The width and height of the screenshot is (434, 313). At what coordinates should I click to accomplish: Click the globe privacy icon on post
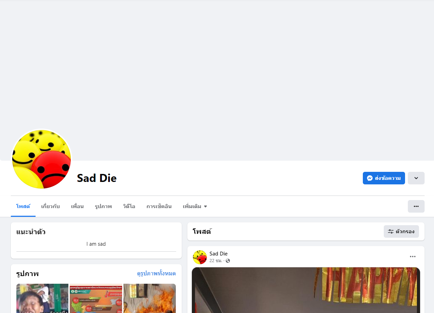(228, 261)
